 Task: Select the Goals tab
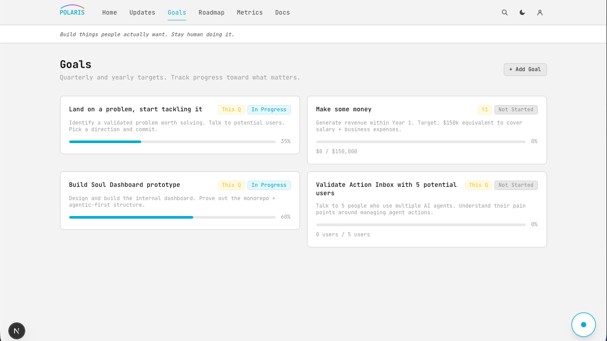[177, 12]
